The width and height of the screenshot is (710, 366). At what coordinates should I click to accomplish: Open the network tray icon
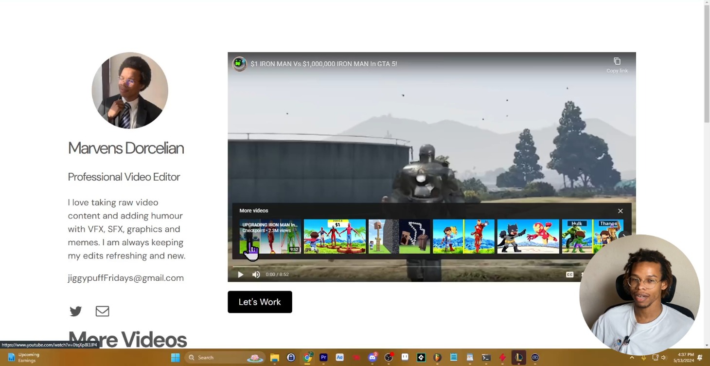tap(655, 357)
